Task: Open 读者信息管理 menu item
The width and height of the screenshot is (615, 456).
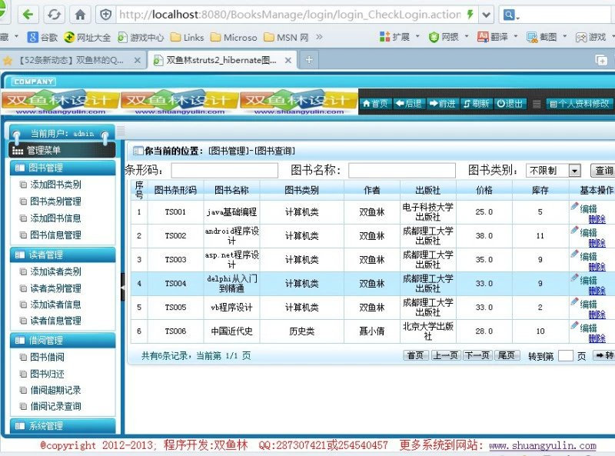Action: pos(55,321)
